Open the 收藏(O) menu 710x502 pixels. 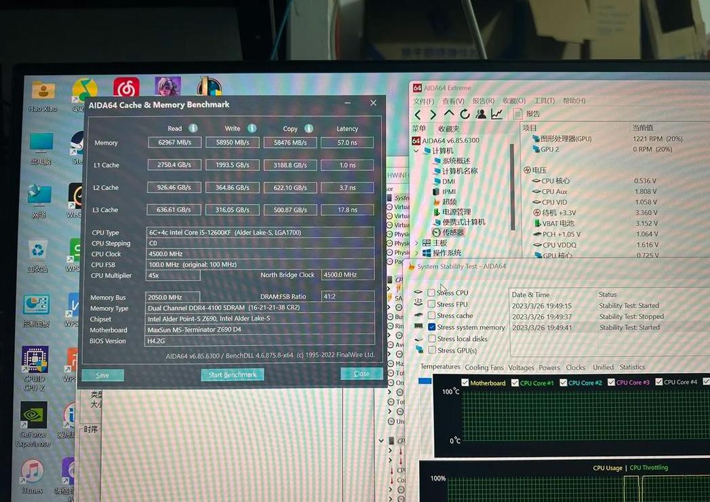pyautogui.click(x=514, y=100)
